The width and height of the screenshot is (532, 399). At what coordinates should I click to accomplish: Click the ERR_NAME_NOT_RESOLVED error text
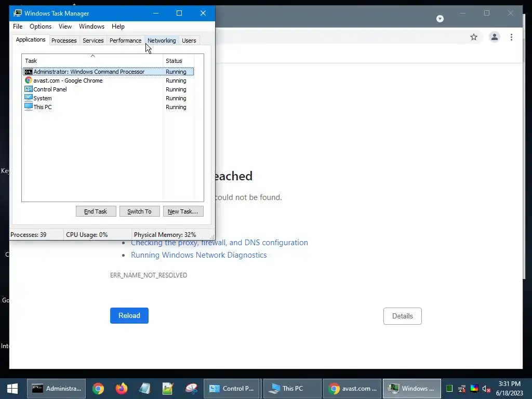pos(149,275)
